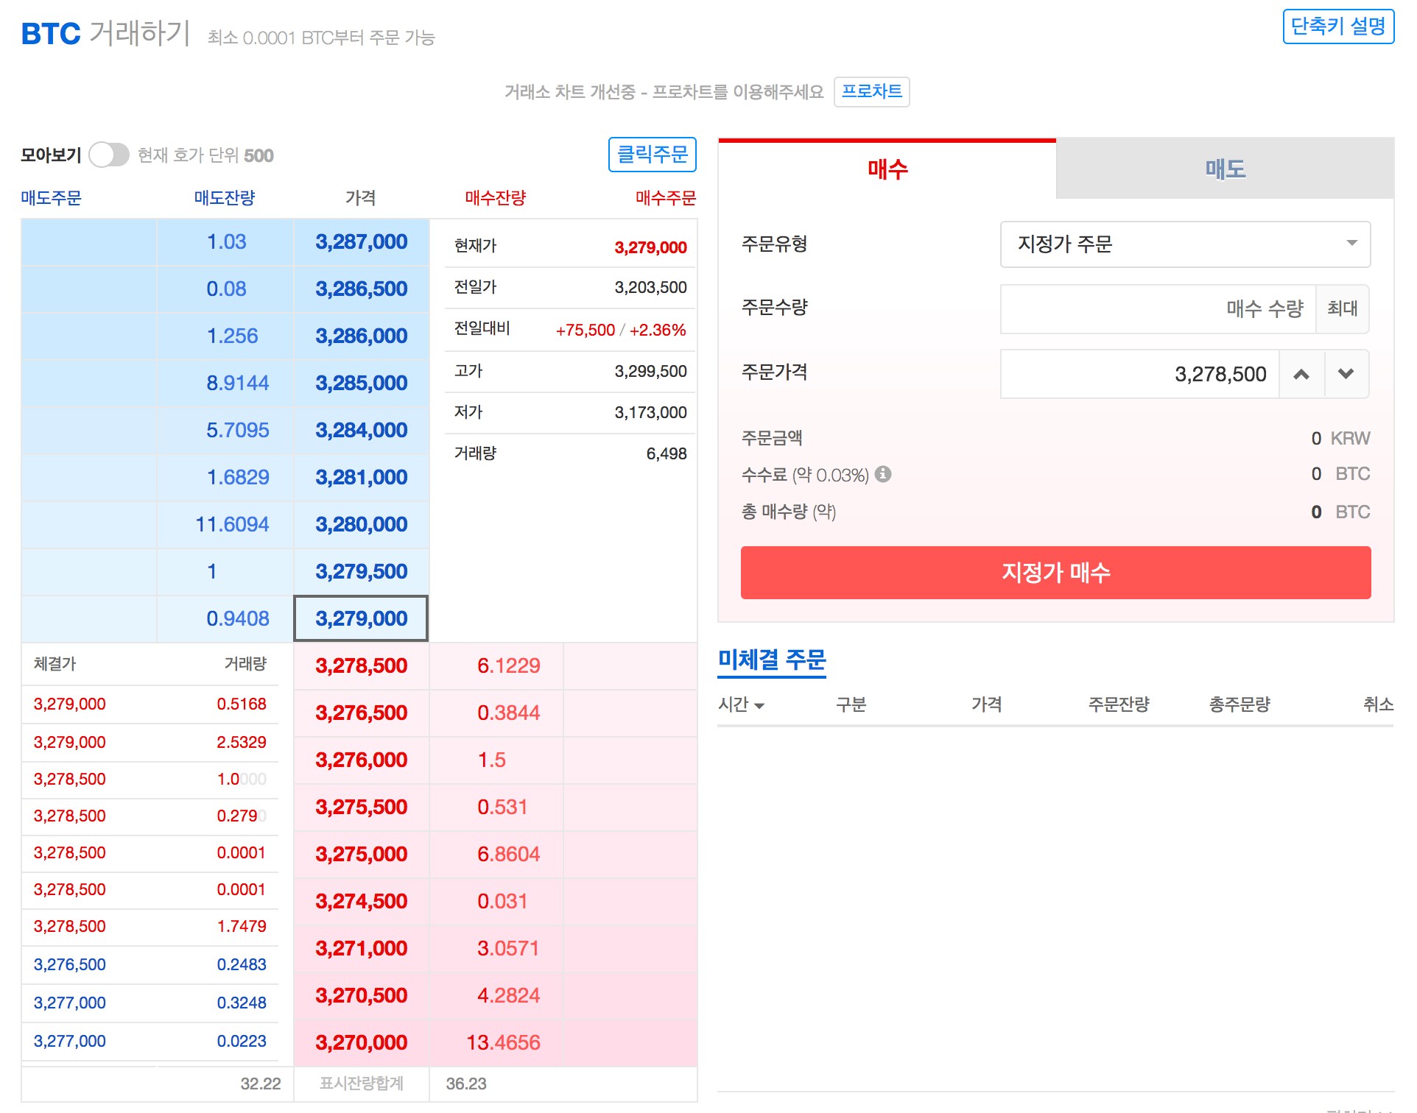
Task: Click the 미체결 주문 link
Action: [x=771, y=661]
